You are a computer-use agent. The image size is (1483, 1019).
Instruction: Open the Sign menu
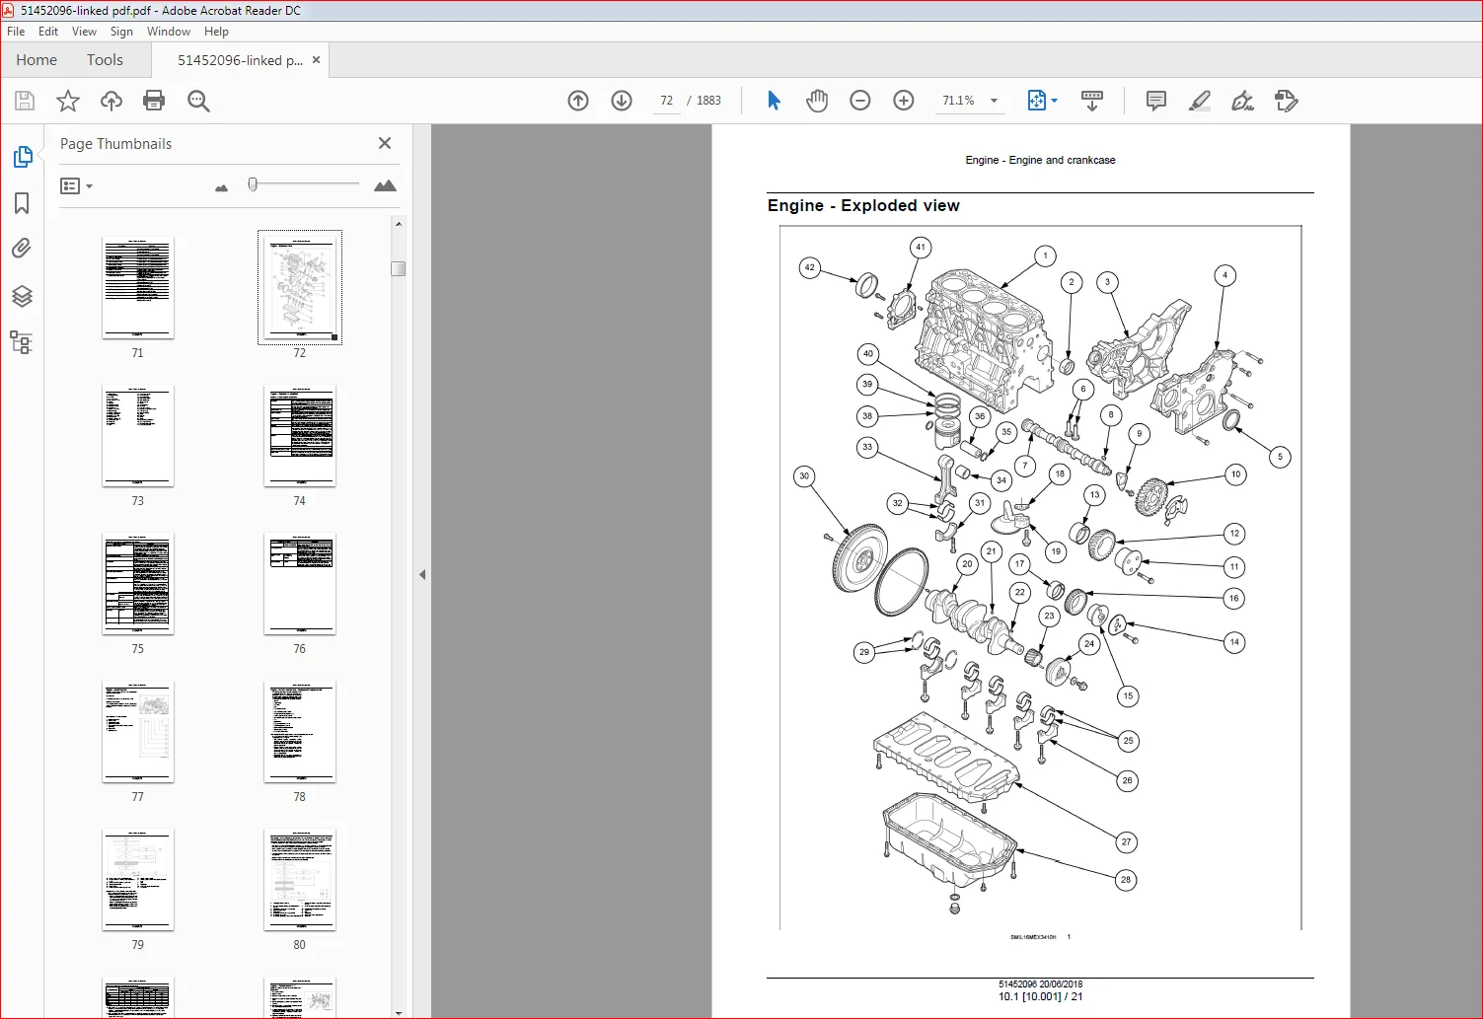pos(121,32)
